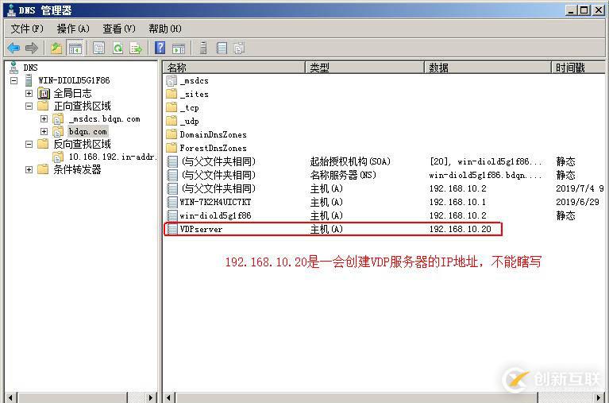Select the DNS root tree item
This screenshot has height=403, width=609.
30,68
